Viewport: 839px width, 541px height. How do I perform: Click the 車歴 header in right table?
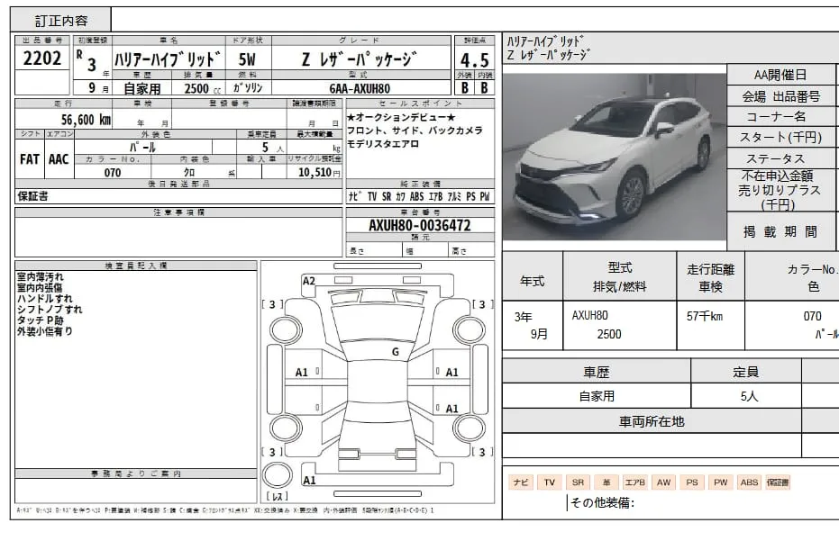pyautogui.click(x=596, y=372)
